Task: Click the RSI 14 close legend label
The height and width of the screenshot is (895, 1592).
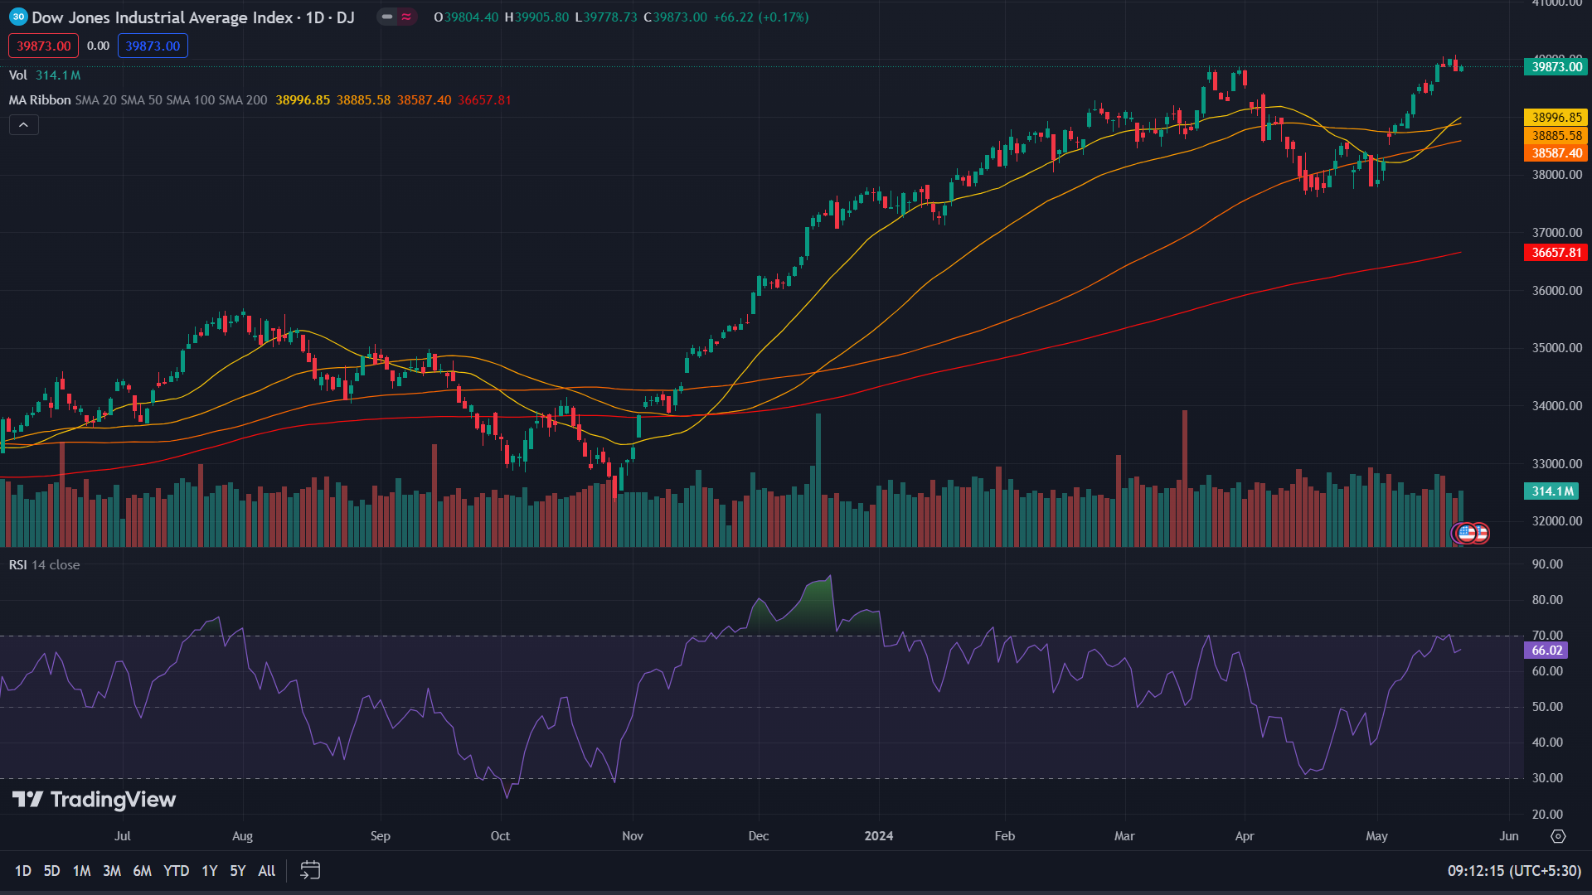Action: [x=45, y=565]
